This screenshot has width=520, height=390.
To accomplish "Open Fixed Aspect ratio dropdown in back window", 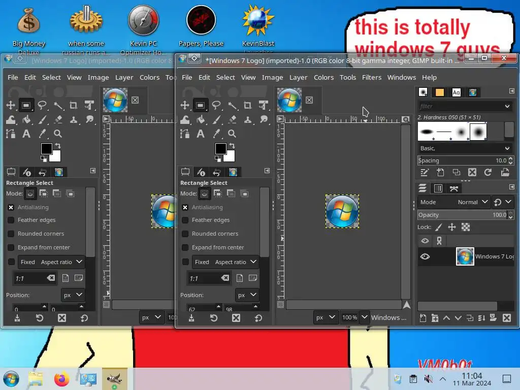I will 51,262.
